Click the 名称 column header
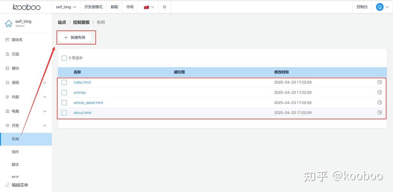This screenshot has height=192, width=393. [x=77, y=72]
